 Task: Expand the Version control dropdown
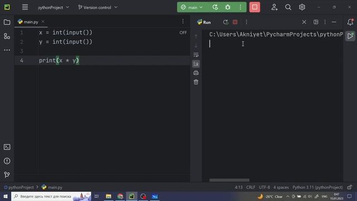98,7
